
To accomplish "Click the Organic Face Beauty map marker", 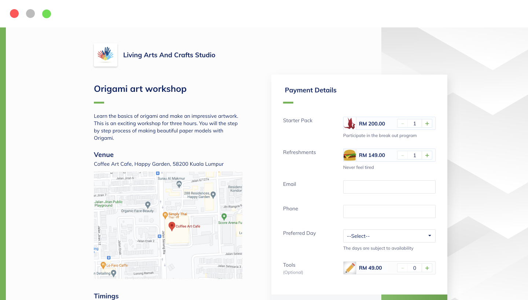I will (148, 205).
